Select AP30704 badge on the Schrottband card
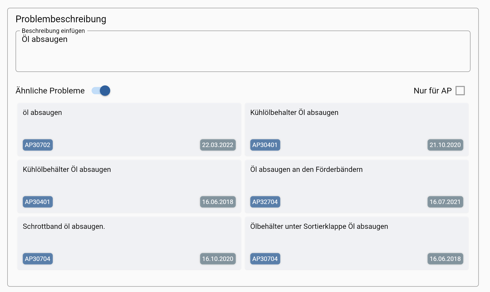The image size is (490, 292). coord(38,259)
